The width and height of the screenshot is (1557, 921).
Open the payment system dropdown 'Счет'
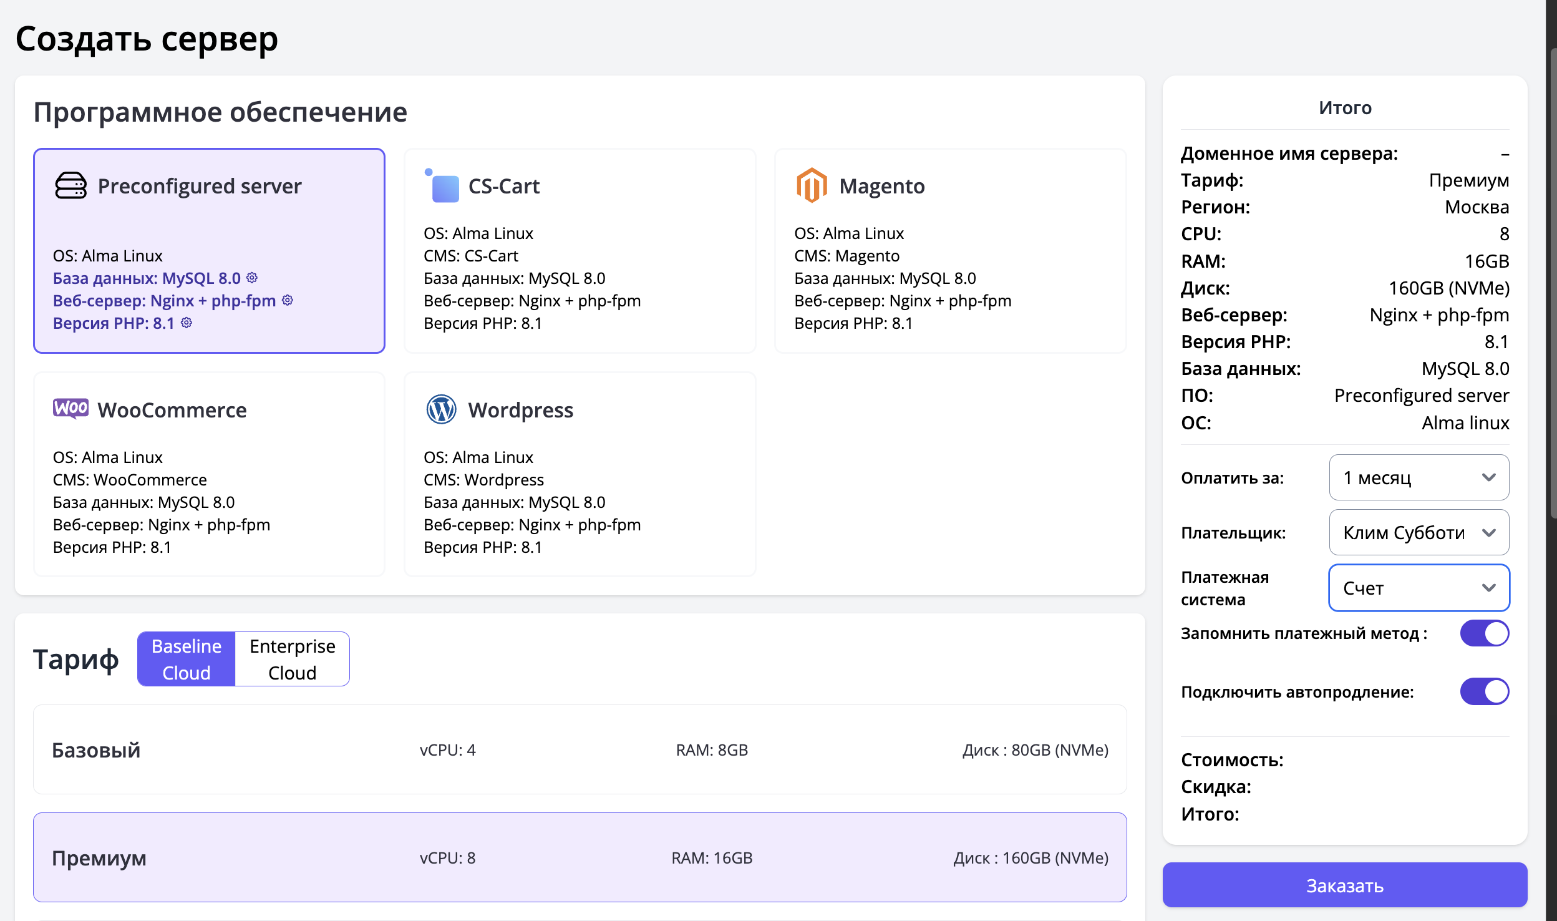[x=1419, y=588]
